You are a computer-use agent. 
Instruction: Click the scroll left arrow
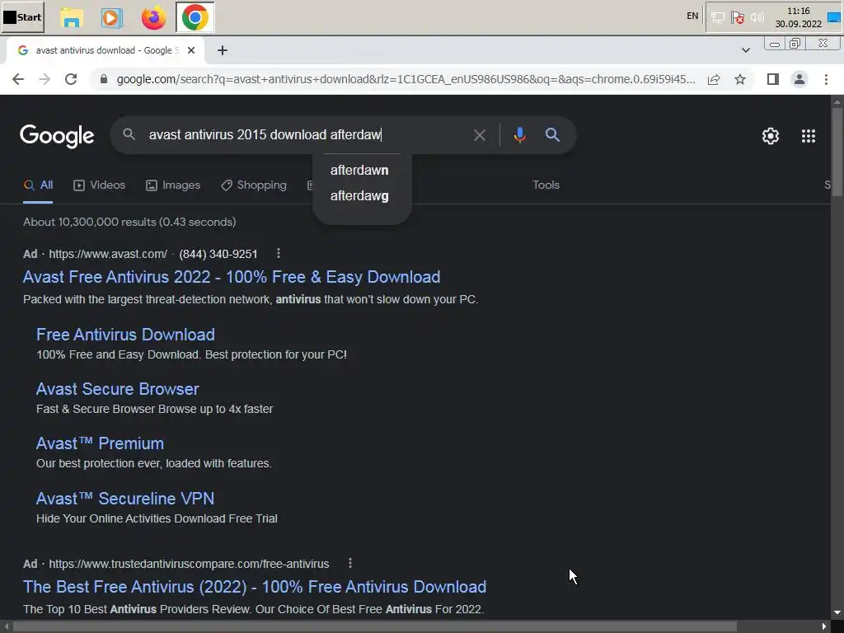(x=6, y=626)
